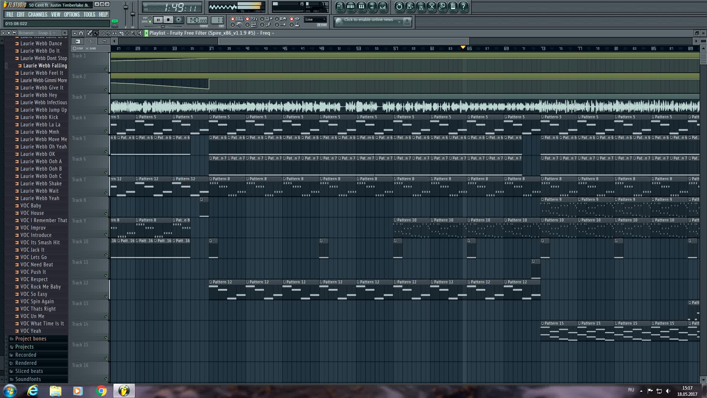Select the Paint brush tool in Playlist
This screenshot has height=398, width=707.
pos(96,33)
